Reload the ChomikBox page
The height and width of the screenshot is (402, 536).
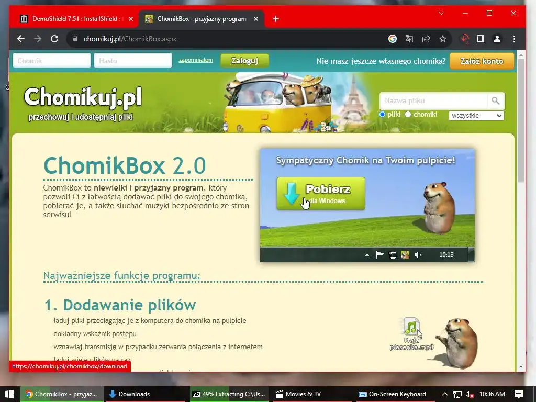(x=54, y=39)
